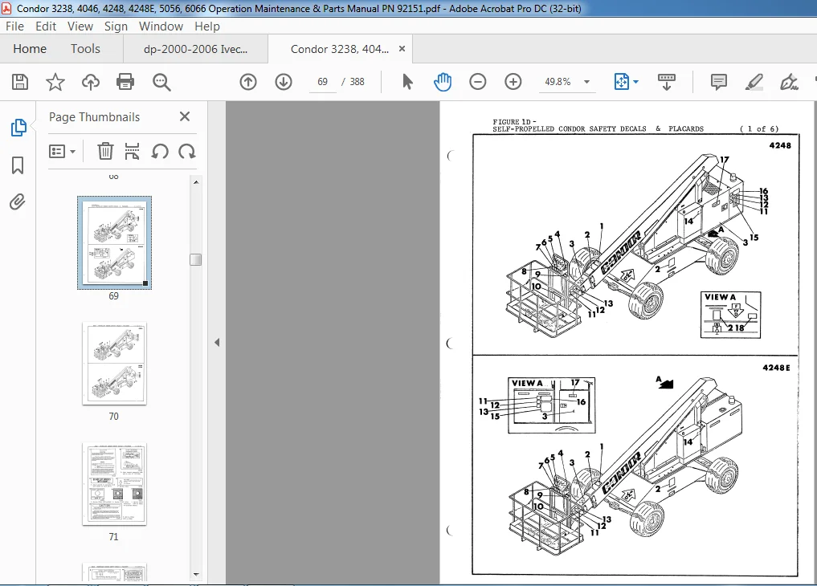Image resolution: width=817 pixels, height=586 pixels.
Task: Click the Page Thumbnails panel title
Action: click(x=94, y=117)
